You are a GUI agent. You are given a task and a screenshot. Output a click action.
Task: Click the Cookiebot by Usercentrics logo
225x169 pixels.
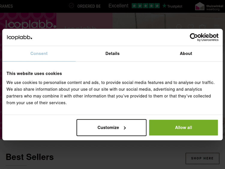point(204,37)
